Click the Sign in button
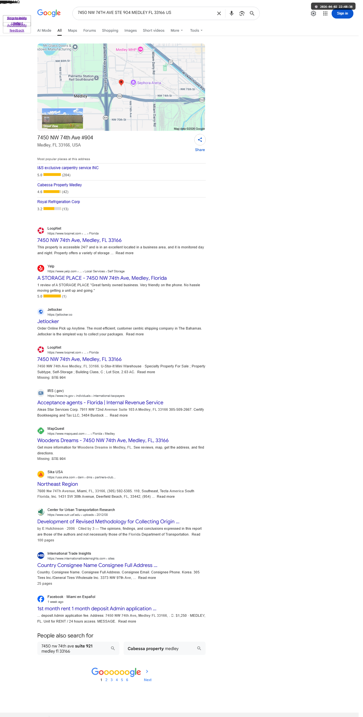Image resolution: width=363 pixels, height=717 pixels. pyautogui.click(x=342, y=13)
